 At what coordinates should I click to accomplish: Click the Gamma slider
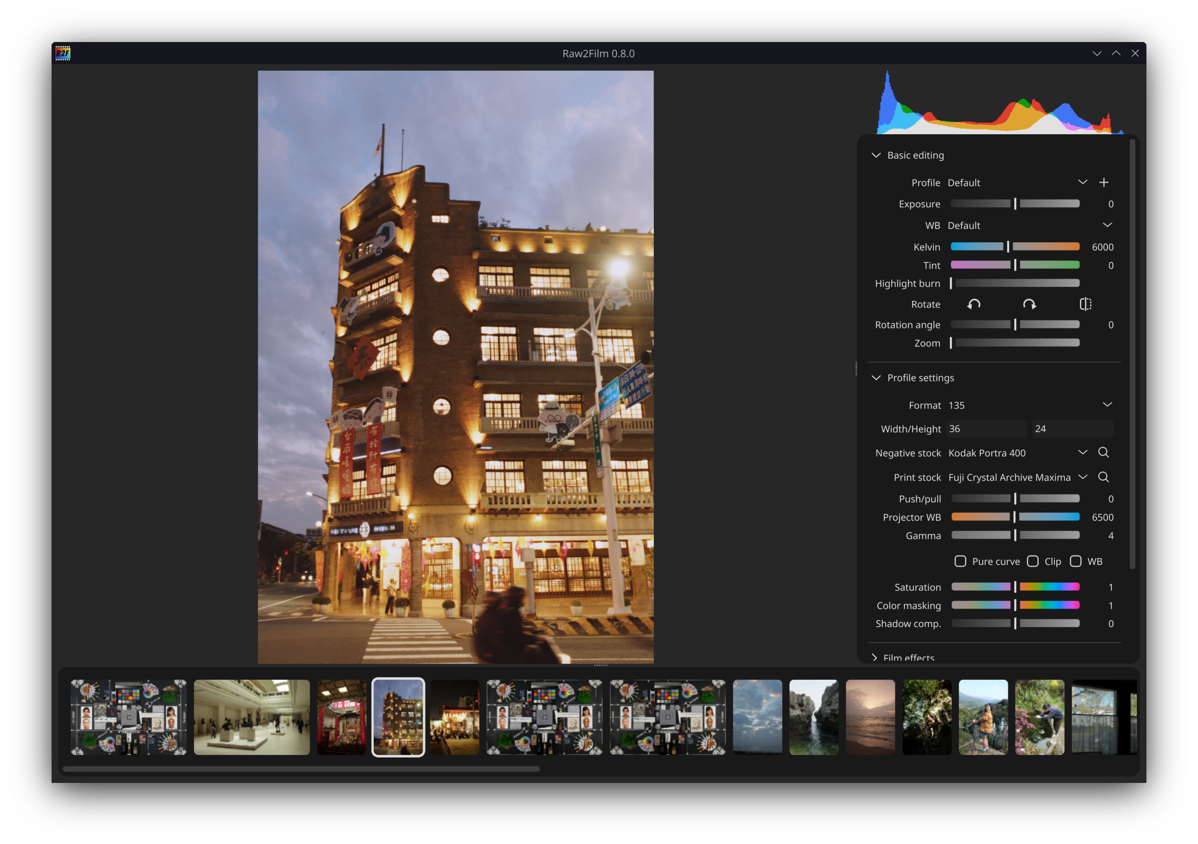(x=1015, y=535)
